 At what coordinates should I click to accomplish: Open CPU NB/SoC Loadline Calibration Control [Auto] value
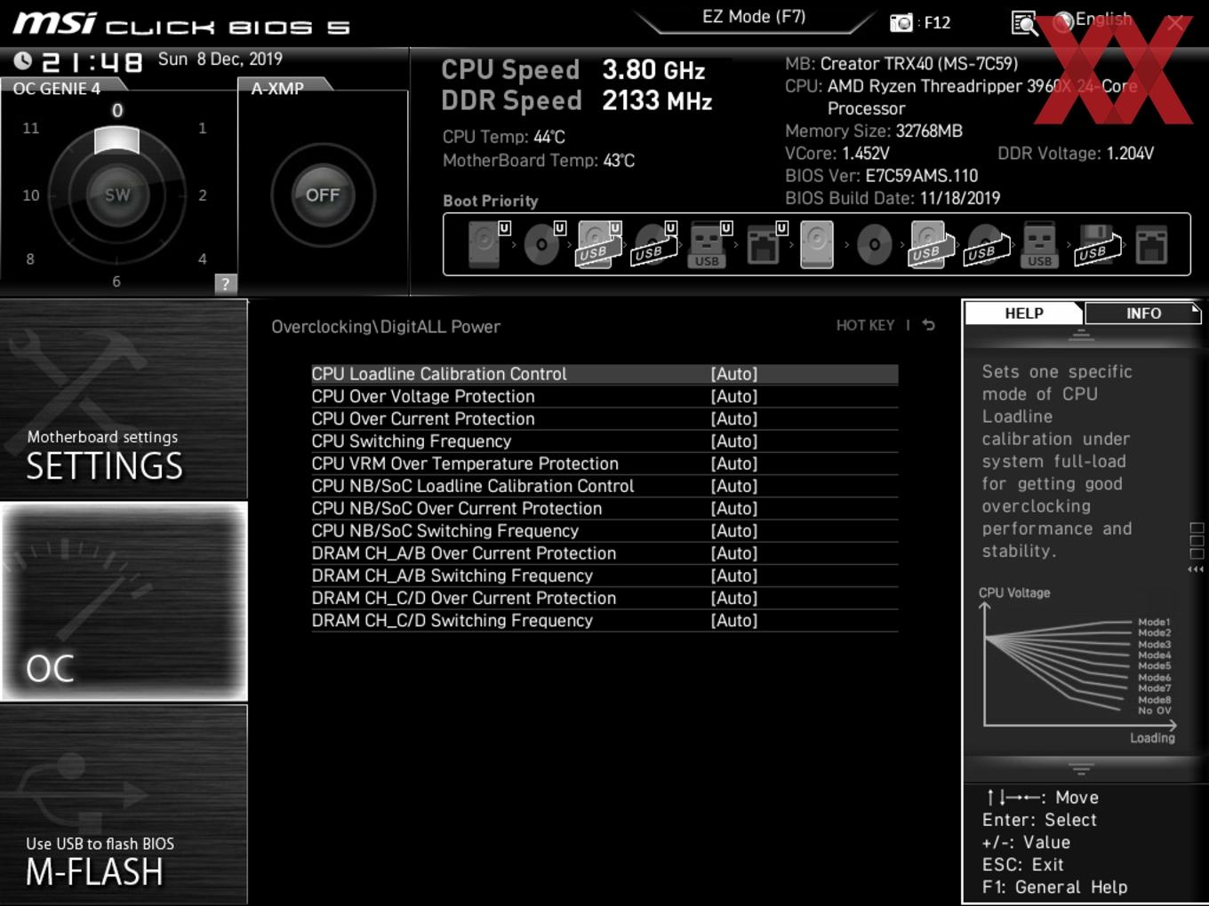(734, 486)
